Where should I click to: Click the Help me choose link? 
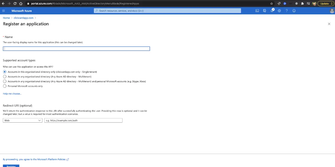[x=12, y=94]
